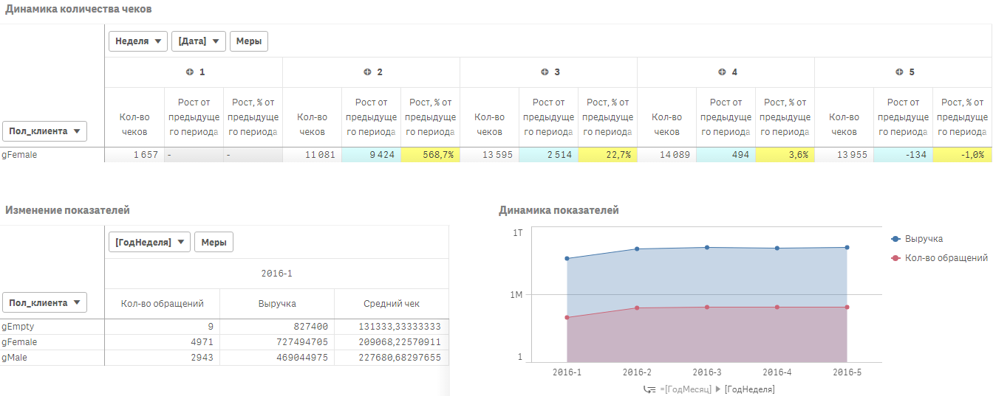This screenshot has height=396, width=993.
Task: Expand week 4 column with plus icon
Action: click(722, 72)
